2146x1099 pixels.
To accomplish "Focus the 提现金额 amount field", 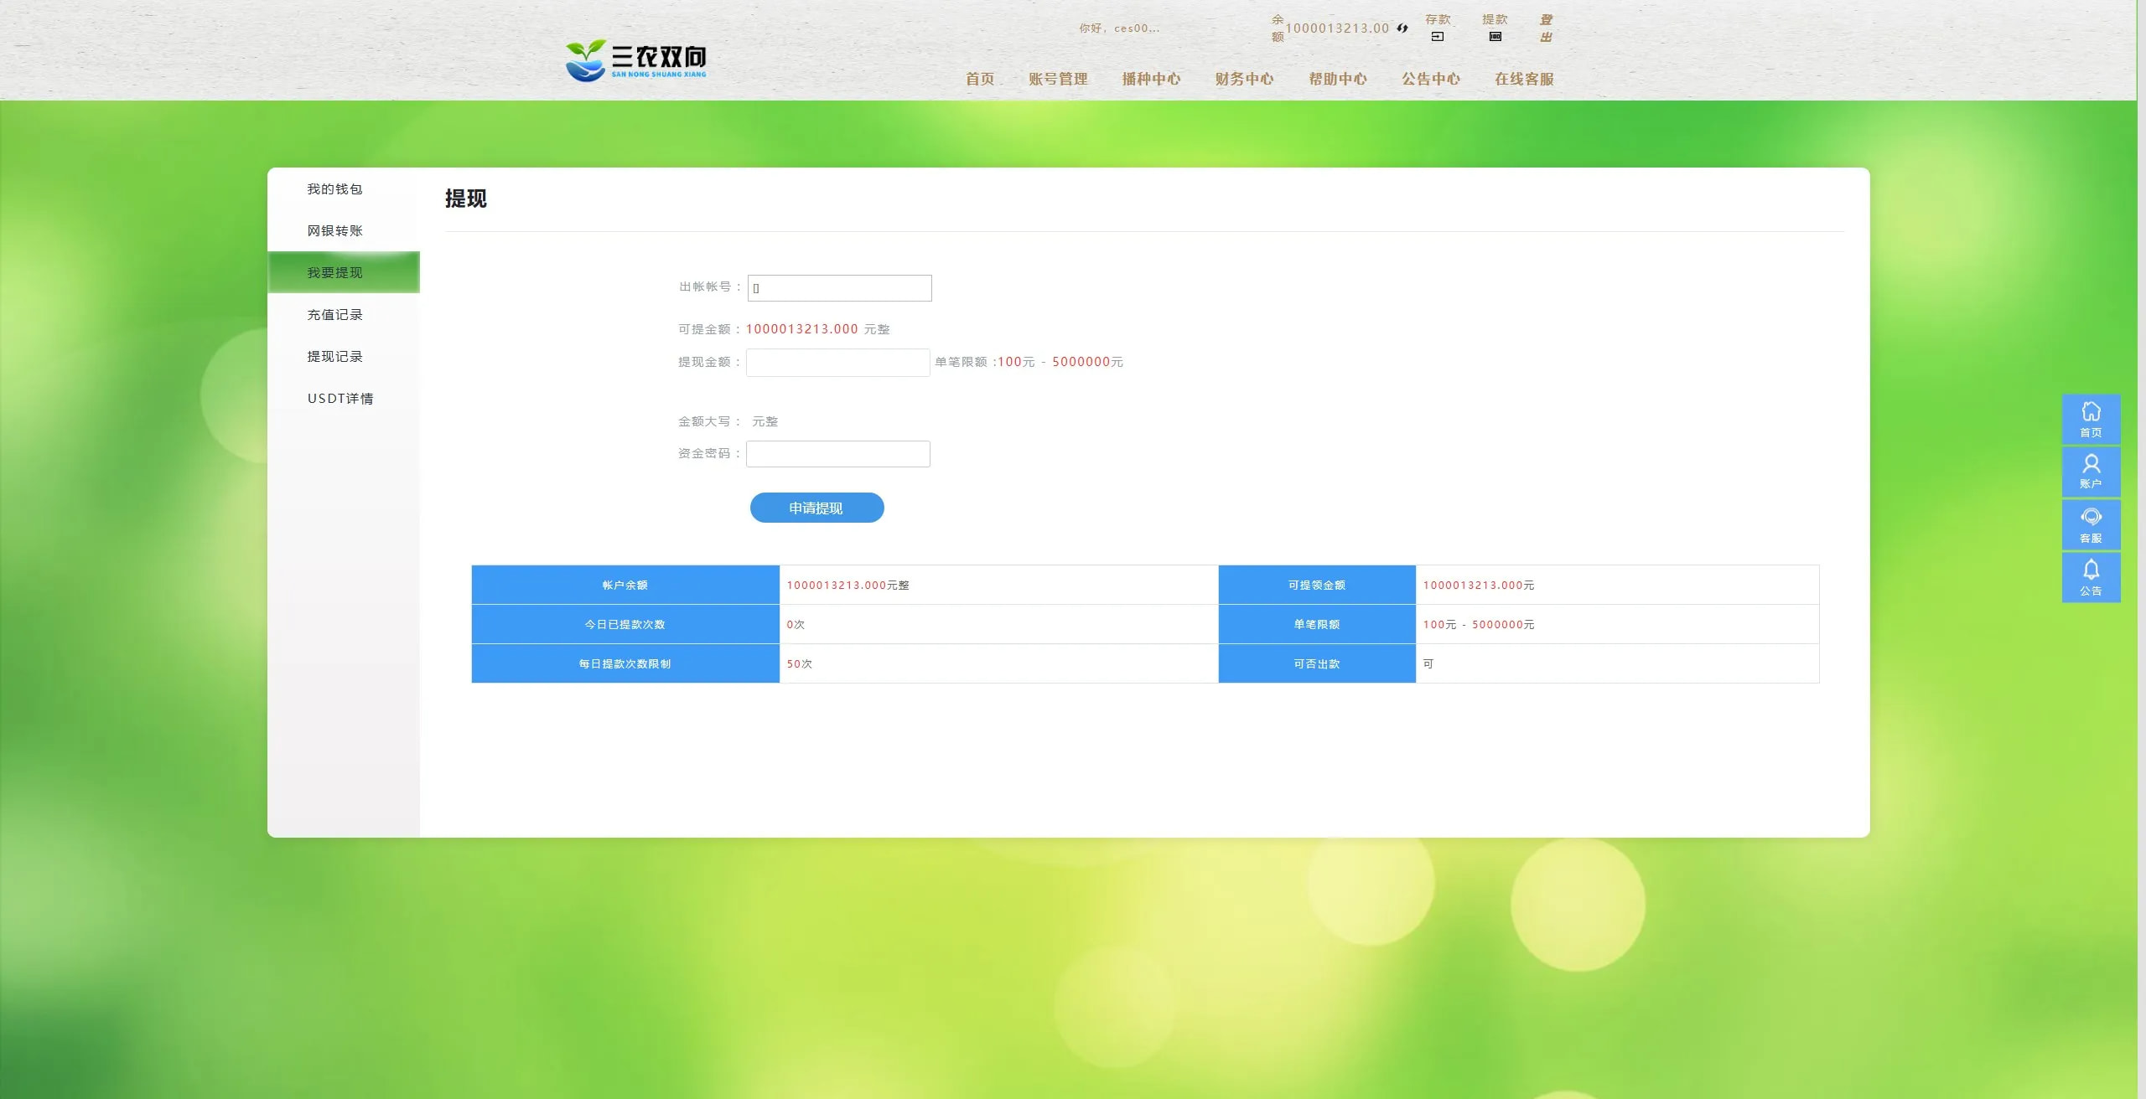I will pyautogui.click(x=837, y=363).
